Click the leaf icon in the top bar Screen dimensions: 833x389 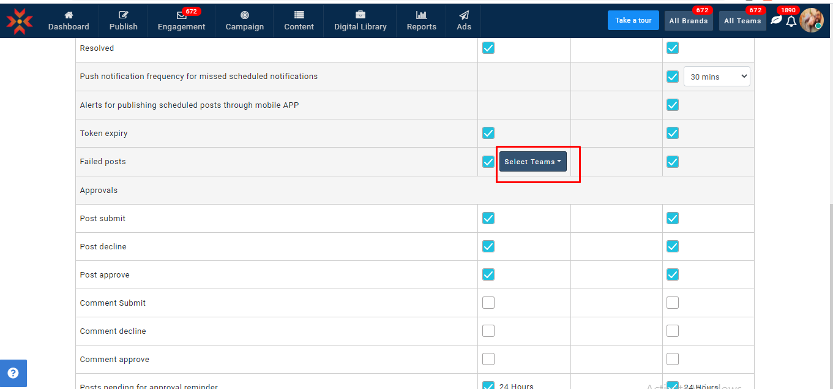point(776,20)
